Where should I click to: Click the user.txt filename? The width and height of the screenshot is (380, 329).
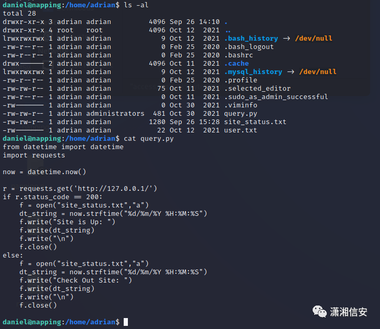pyautogui.click(x=241, y=130)
